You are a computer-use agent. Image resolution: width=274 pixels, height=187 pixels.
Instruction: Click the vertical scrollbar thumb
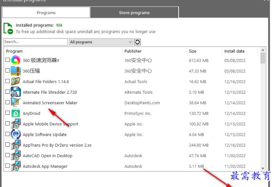(x=263, y=58)
